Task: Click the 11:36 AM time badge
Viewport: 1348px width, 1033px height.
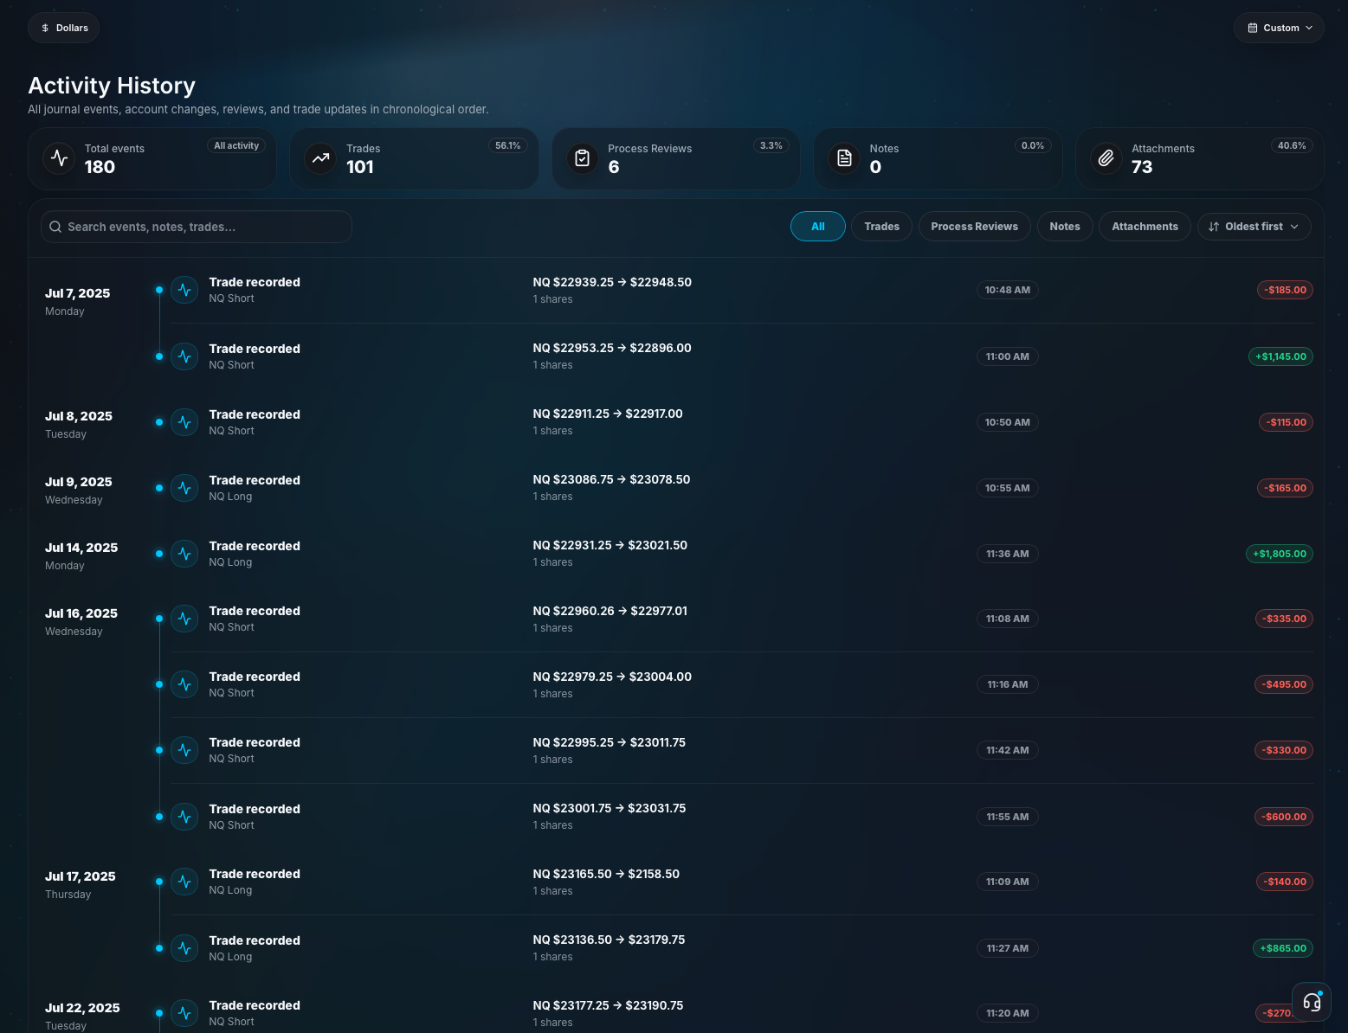Action: click(1008, 554)
